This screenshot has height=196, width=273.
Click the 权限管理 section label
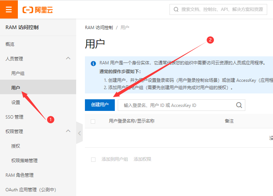point(14,132)
